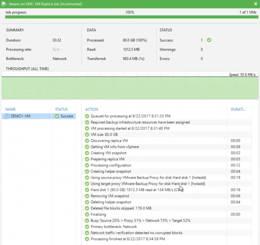260x245 pixels.
Task: Click check icon beside Discovering replica VM
Action: coord(87,140)
